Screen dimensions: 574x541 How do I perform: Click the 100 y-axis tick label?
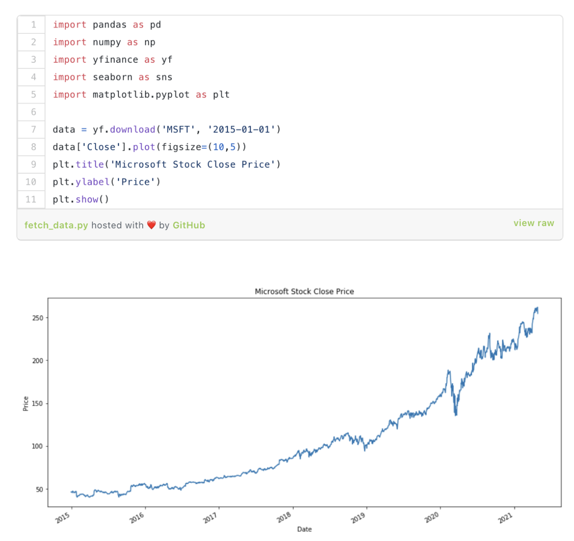coord(38,446)
